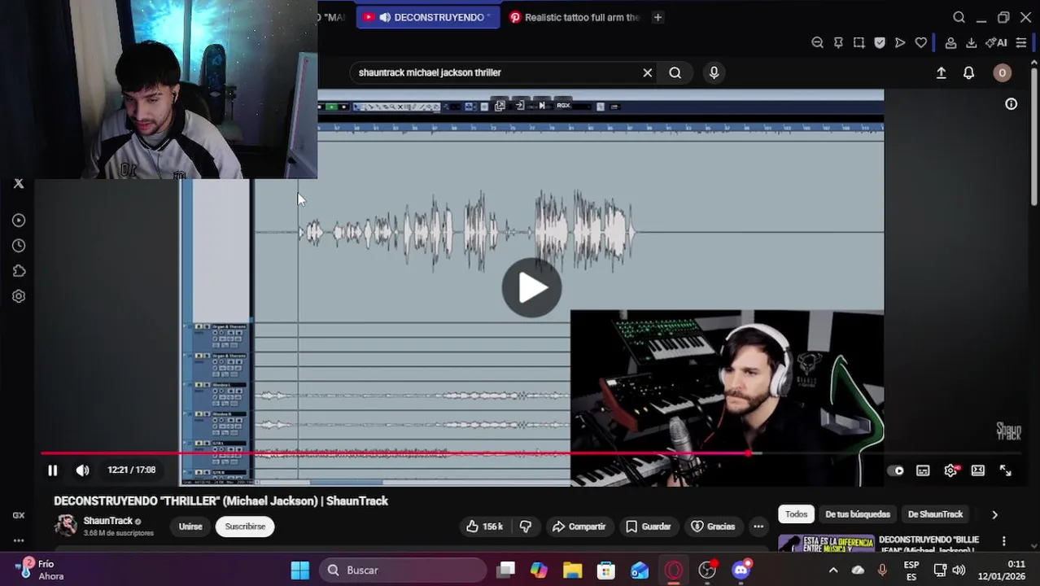Select the Todos filter chip
The image size is (1040, 586).
coord(796,514)
